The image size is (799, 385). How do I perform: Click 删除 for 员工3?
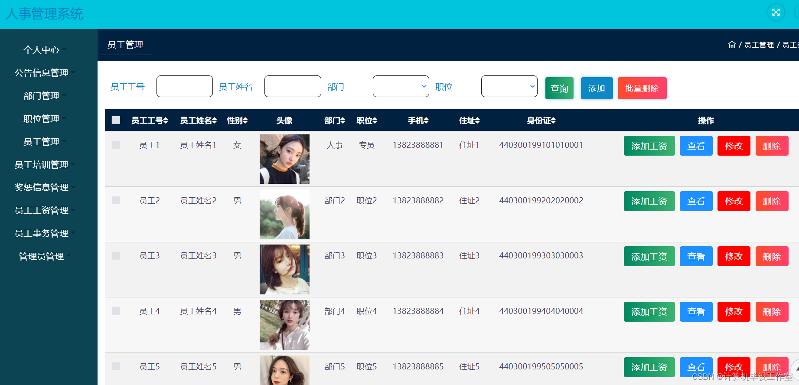pyautogui.click(x=772, y=256)
